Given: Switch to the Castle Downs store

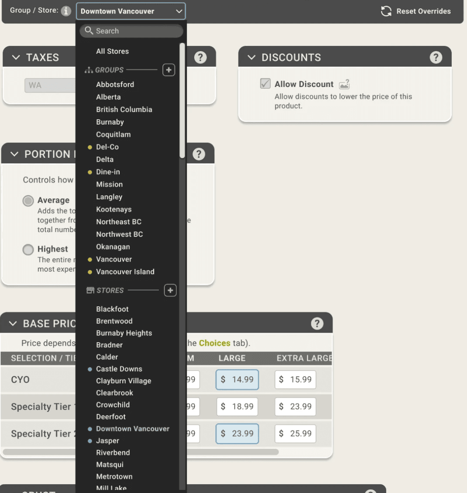Looking at the screenshot, I should point(119,369).
